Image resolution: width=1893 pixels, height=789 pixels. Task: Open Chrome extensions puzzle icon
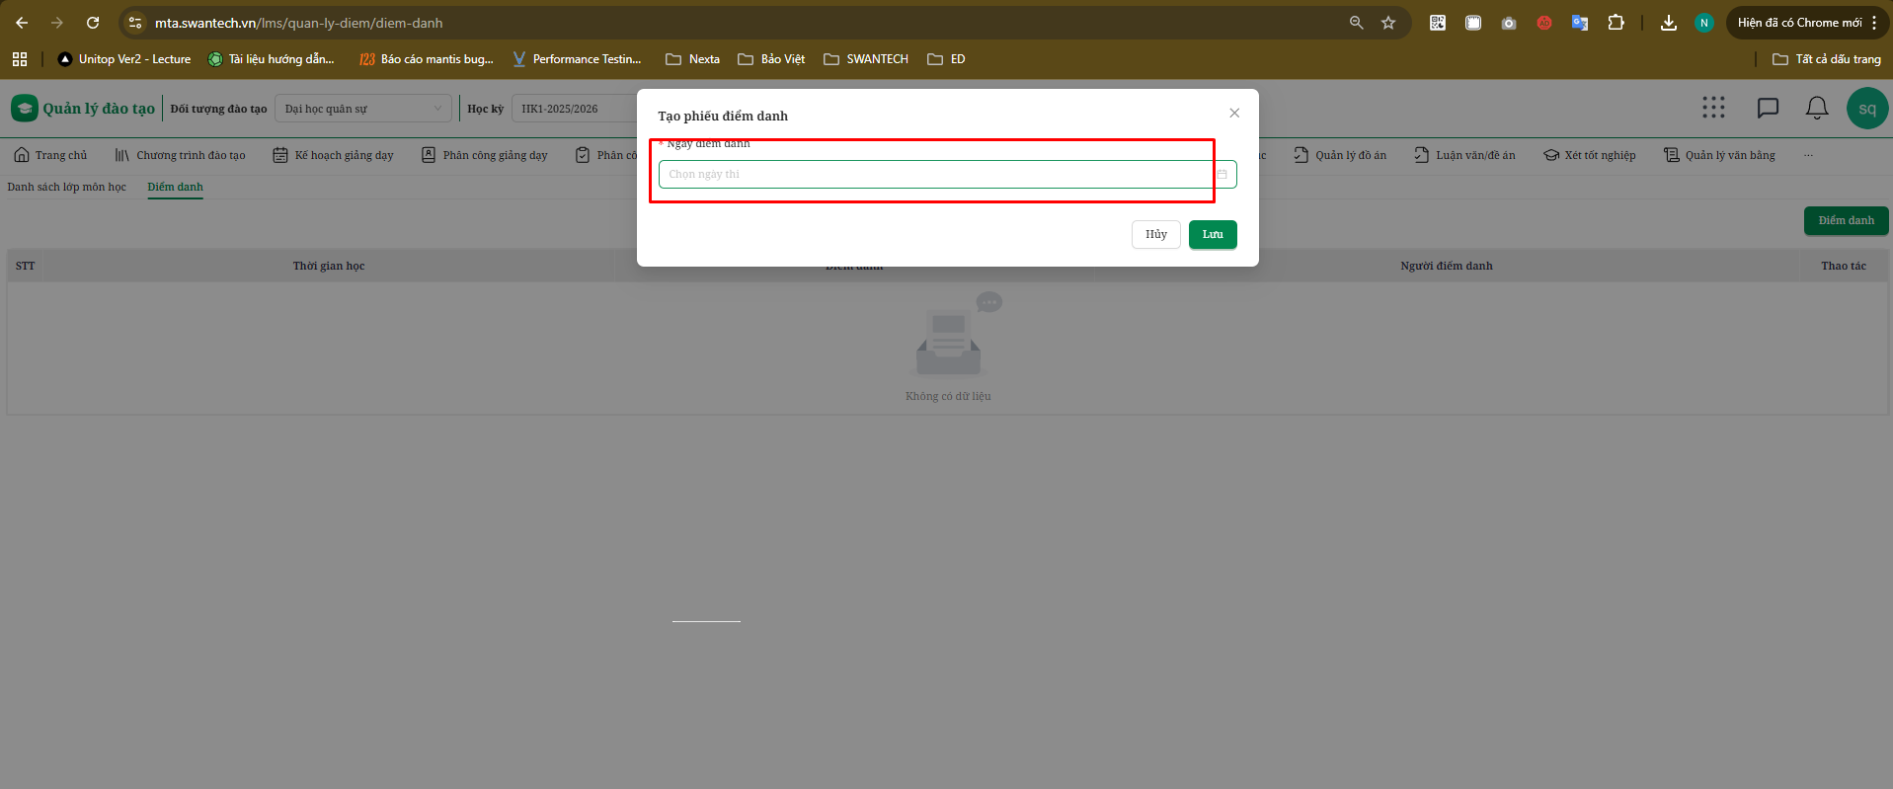click(x=1616, y=23)
